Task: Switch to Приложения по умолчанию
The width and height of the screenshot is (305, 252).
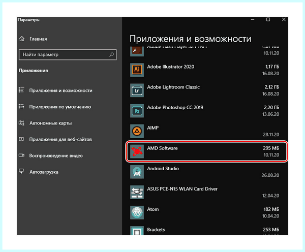Action: 60,107
